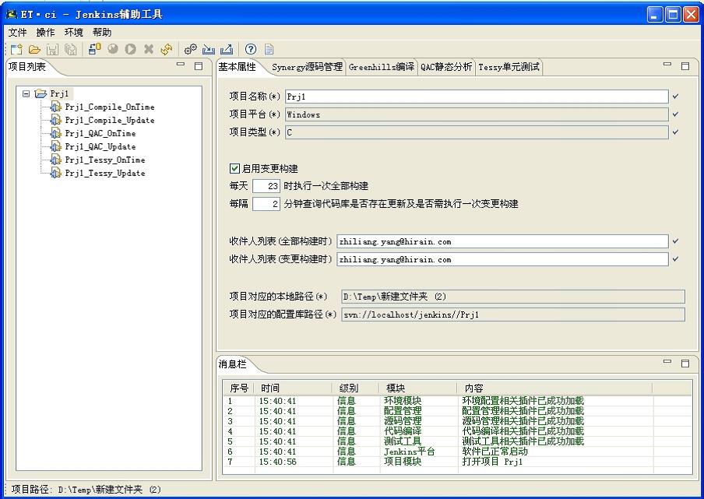Select the message 环境配置相关插件已成功加载
Screen dimensions: 704x499
pos(523,401)
